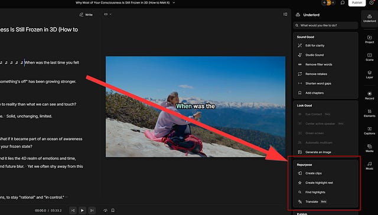Select the 'When was the' caption on video
The image size is (378, 215).
coord(195,106)
